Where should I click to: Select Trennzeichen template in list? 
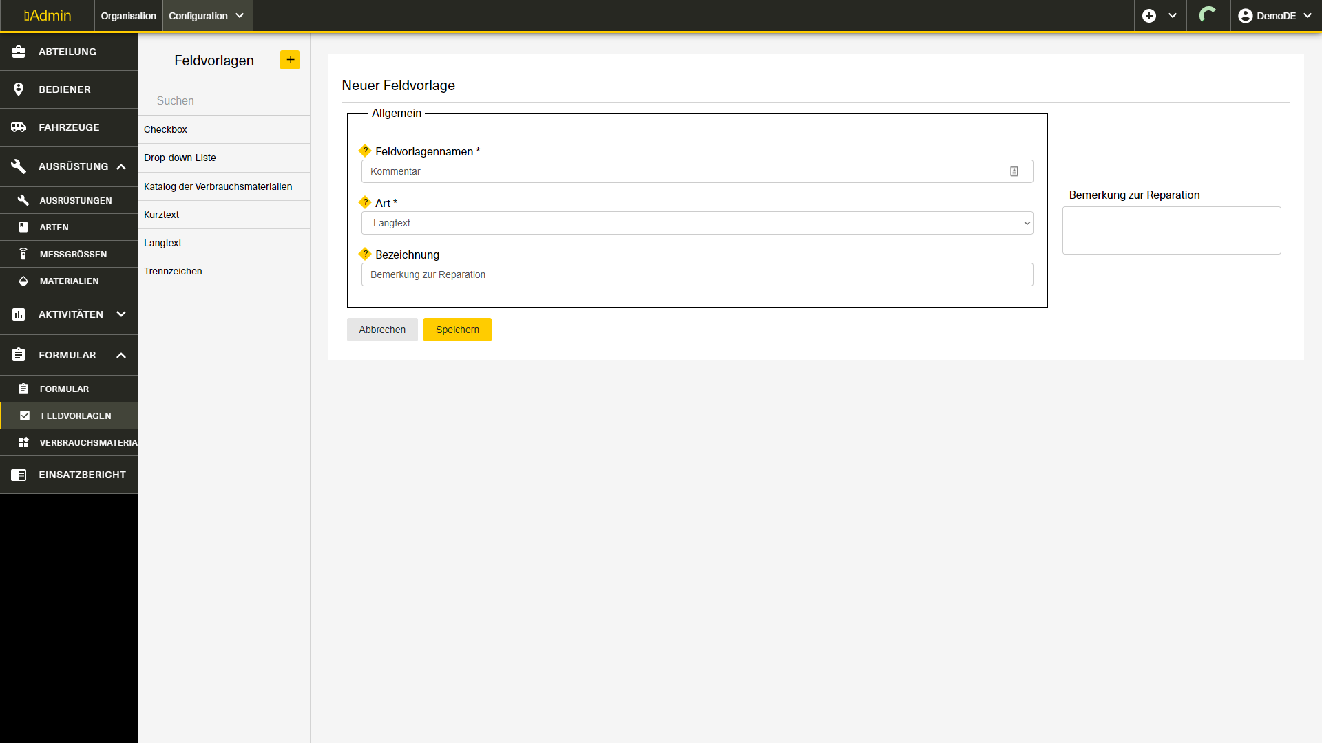coord(224,271)
